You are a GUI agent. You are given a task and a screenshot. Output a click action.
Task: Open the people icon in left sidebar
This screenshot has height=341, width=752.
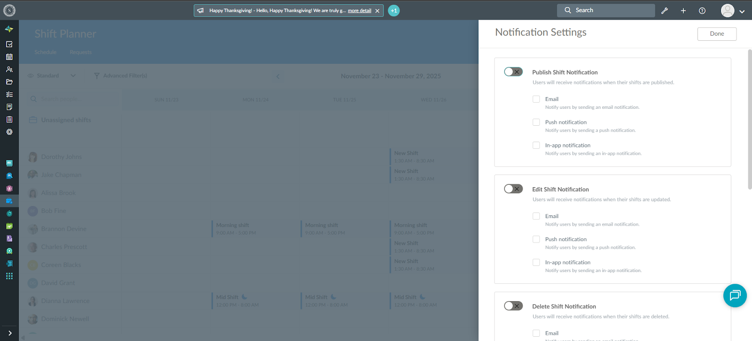click(x=9, y=69)
